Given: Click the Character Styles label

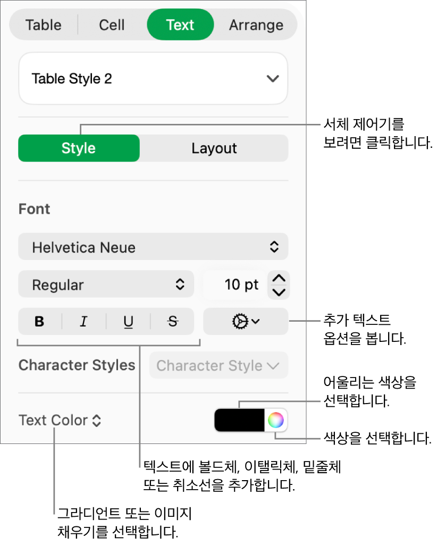Looking at the screenshot, I should pyautogui.click(x=77, y=365).
